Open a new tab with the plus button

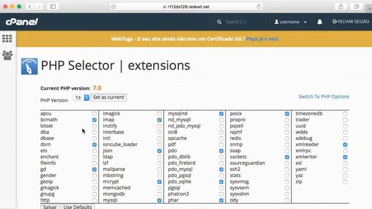coord(369,9)
